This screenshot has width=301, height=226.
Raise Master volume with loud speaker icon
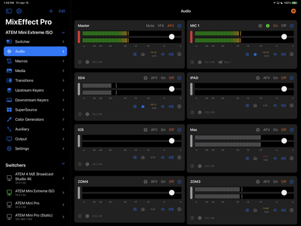tap(171, 55)
